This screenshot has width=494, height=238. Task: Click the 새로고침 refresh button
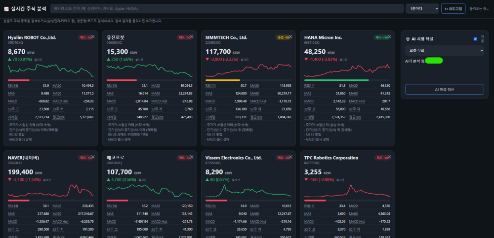pos(453,9)
